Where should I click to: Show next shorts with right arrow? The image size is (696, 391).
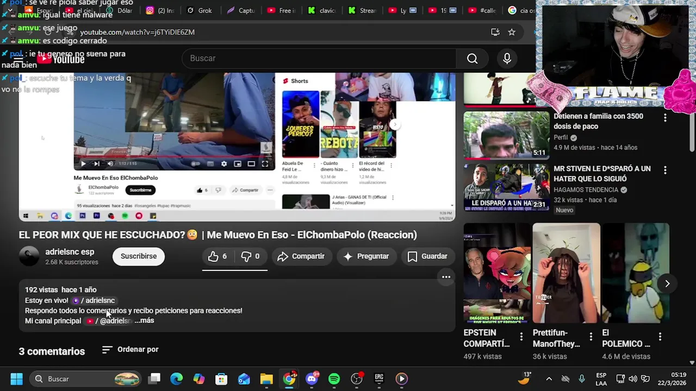(x=667, y=283)
